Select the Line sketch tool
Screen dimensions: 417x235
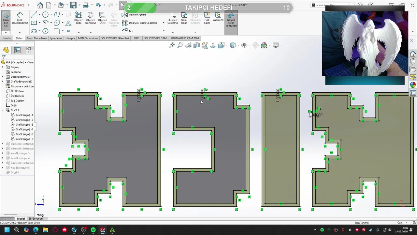34,15
